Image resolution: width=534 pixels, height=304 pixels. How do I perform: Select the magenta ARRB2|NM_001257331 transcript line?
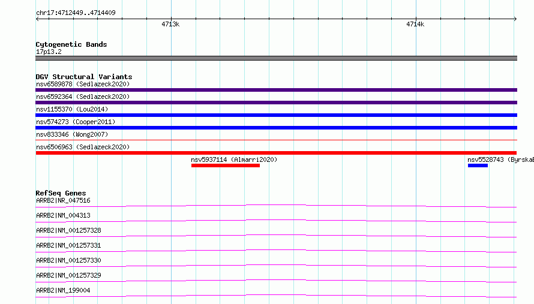click(276, 251)
